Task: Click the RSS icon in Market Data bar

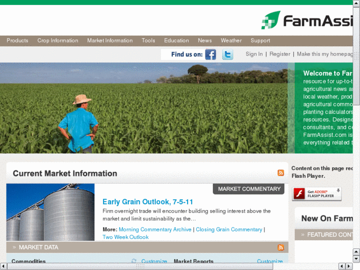Action: click(281, 247)
